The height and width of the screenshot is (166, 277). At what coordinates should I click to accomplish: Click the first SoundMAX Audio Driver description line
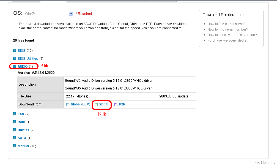[x=109, y=81]
